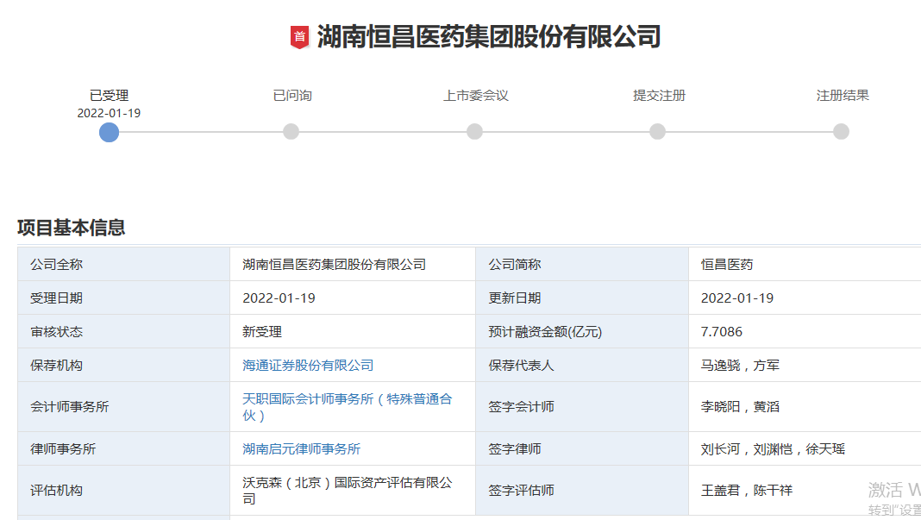Click the 注册结果 stage circle
921x520 pixels.
pos(841,132)
